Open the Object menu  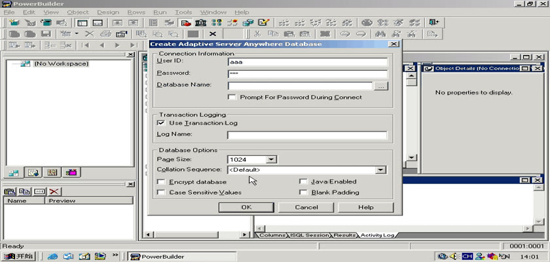point(78,12)
